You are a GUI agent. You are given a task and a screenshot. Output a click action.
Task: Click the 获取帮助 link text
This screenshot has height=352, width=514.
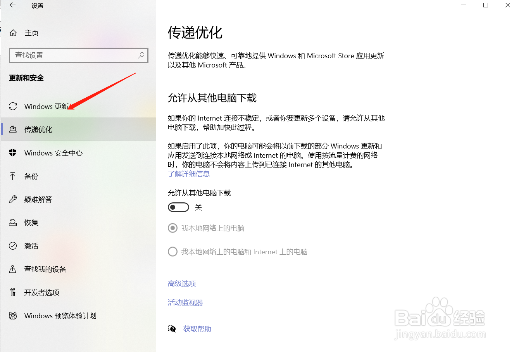pyautogui.click(x=197, y=329)
